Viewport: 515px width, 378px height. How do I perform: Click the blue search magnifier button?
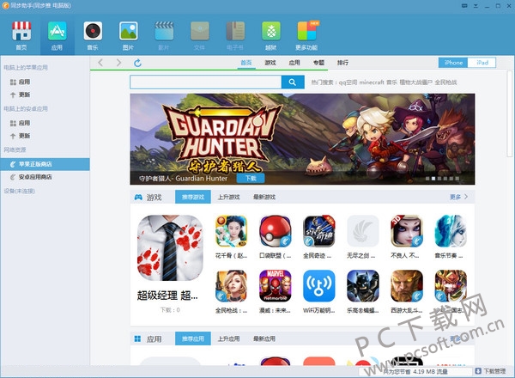pyautogui.click(x=293, y=82)
